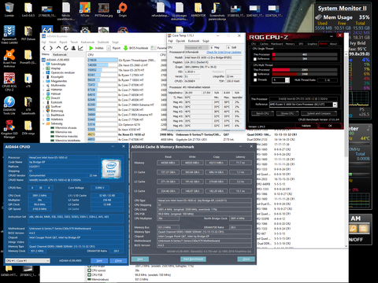Click AIDA64 toolbar graph icon
This screenshot has width=378, height=283.
[80, 48]
